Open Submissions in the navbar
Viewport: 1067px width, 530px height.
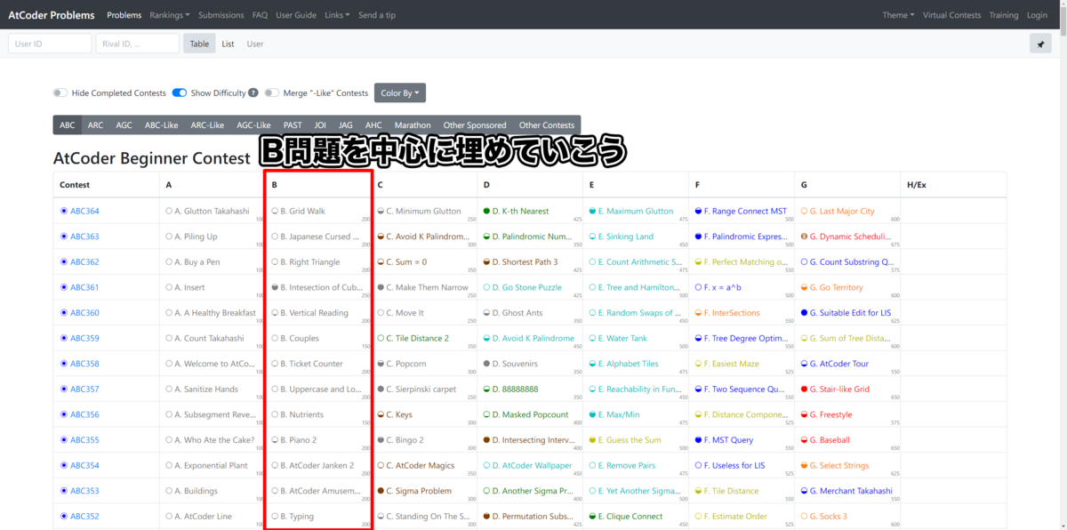(221, 15)
